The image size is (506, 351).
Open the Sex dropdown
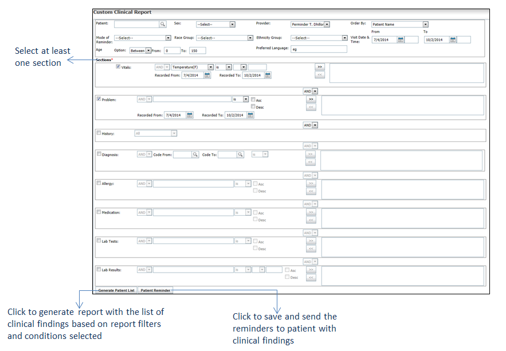[x=215, y=24]
